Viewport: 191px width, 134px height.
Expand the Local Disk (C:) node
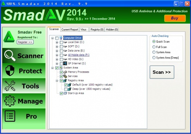57,42
